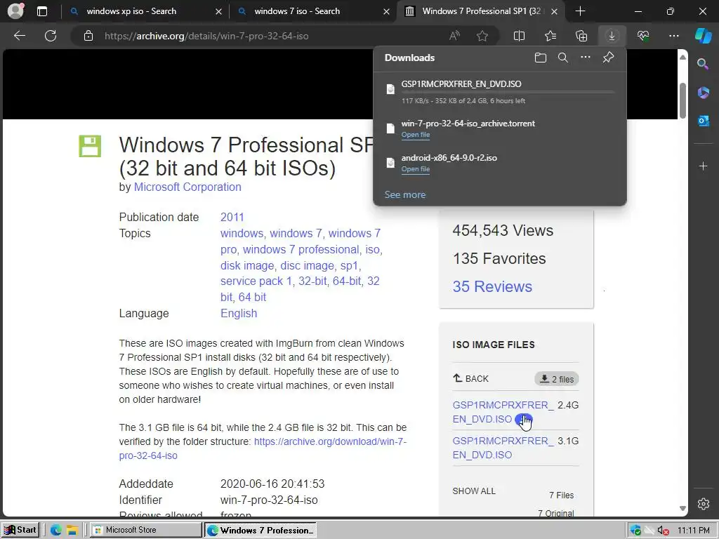
Task: Open the Collections icon
Action: [581, 36]
